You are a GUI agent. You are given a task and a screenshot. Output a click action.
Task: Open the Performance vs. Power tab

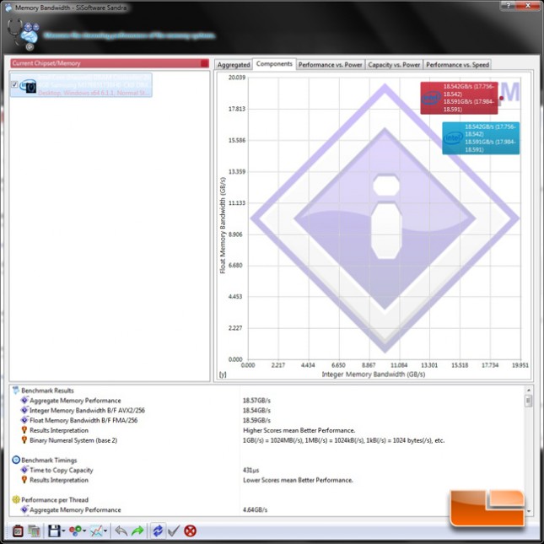tap(331, 65)
